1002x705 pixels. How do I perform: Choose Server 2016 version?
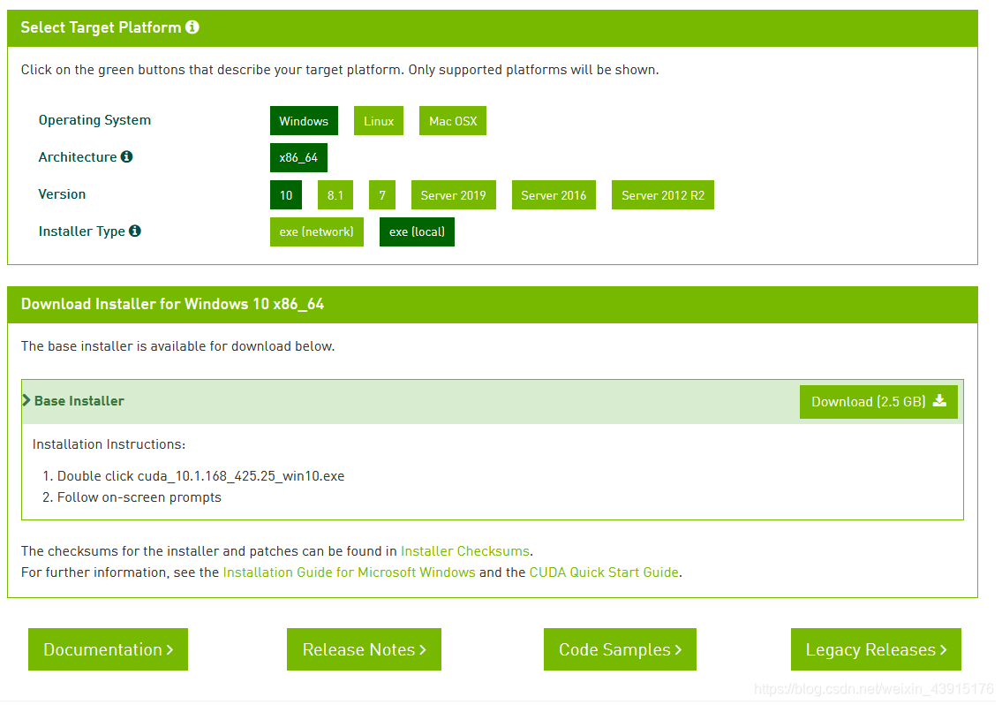pos(554,195)
